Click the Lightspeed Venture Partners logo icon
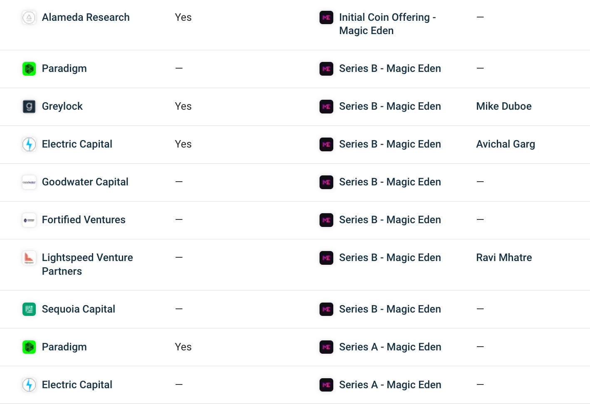The height and width of the screenshot is (404, 590). (29, 258)
